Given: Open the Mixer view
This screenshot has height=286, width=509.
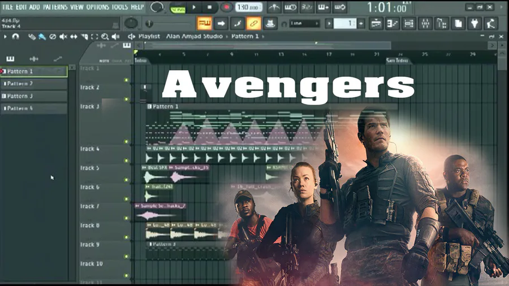Looking at the screenshot, I should tap(425, 23).
